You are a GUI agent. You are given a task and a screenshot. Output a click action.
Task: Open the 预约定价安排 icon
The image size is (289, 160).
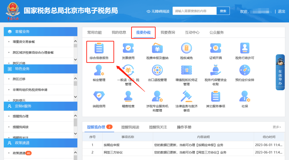coord(245,70)
